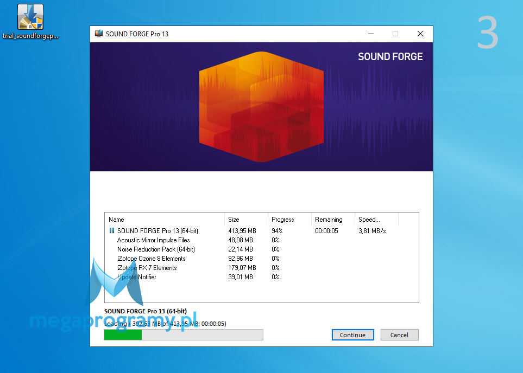Click the Name column header
523x373 pixels.
pos(165,220)
